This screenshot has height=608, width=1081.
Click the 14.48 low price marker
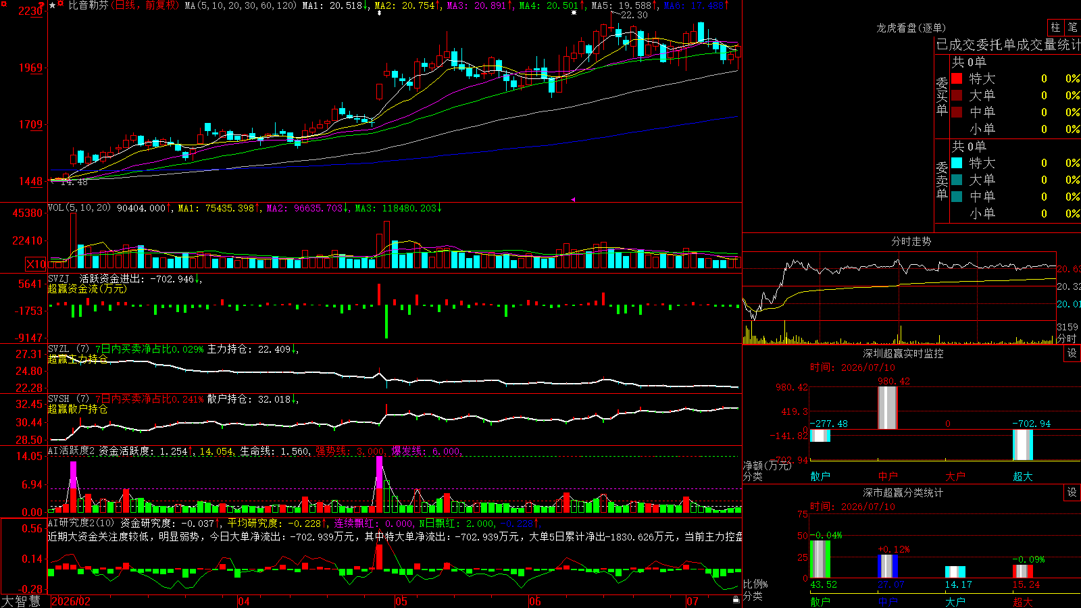[x=74, y=182]
